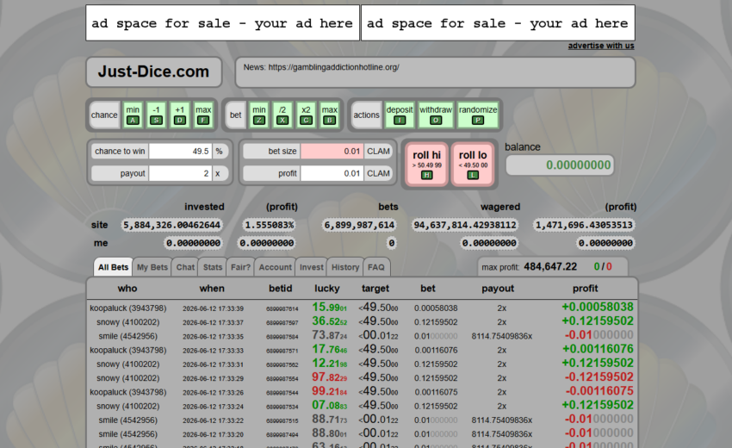Click the bet size input field
Viewport: 732px width, 448px height.
click(x=332, y=152)
